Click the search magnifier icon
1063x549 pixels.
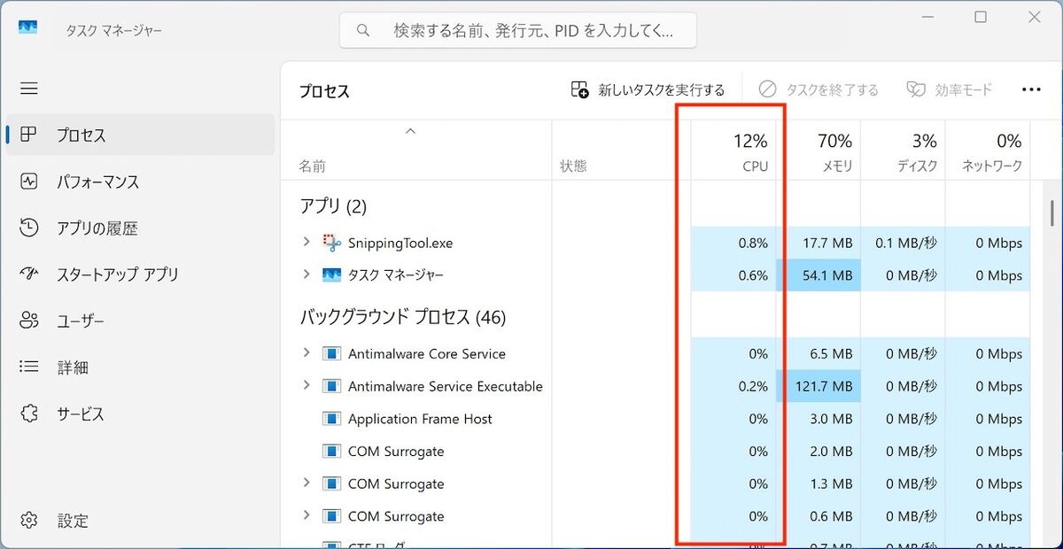point(363,30)
